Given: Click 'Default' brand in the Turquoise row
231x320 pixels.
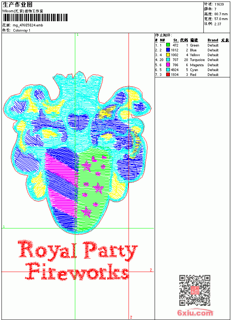Looking at the screenshot, I should (x=213, y=60).
